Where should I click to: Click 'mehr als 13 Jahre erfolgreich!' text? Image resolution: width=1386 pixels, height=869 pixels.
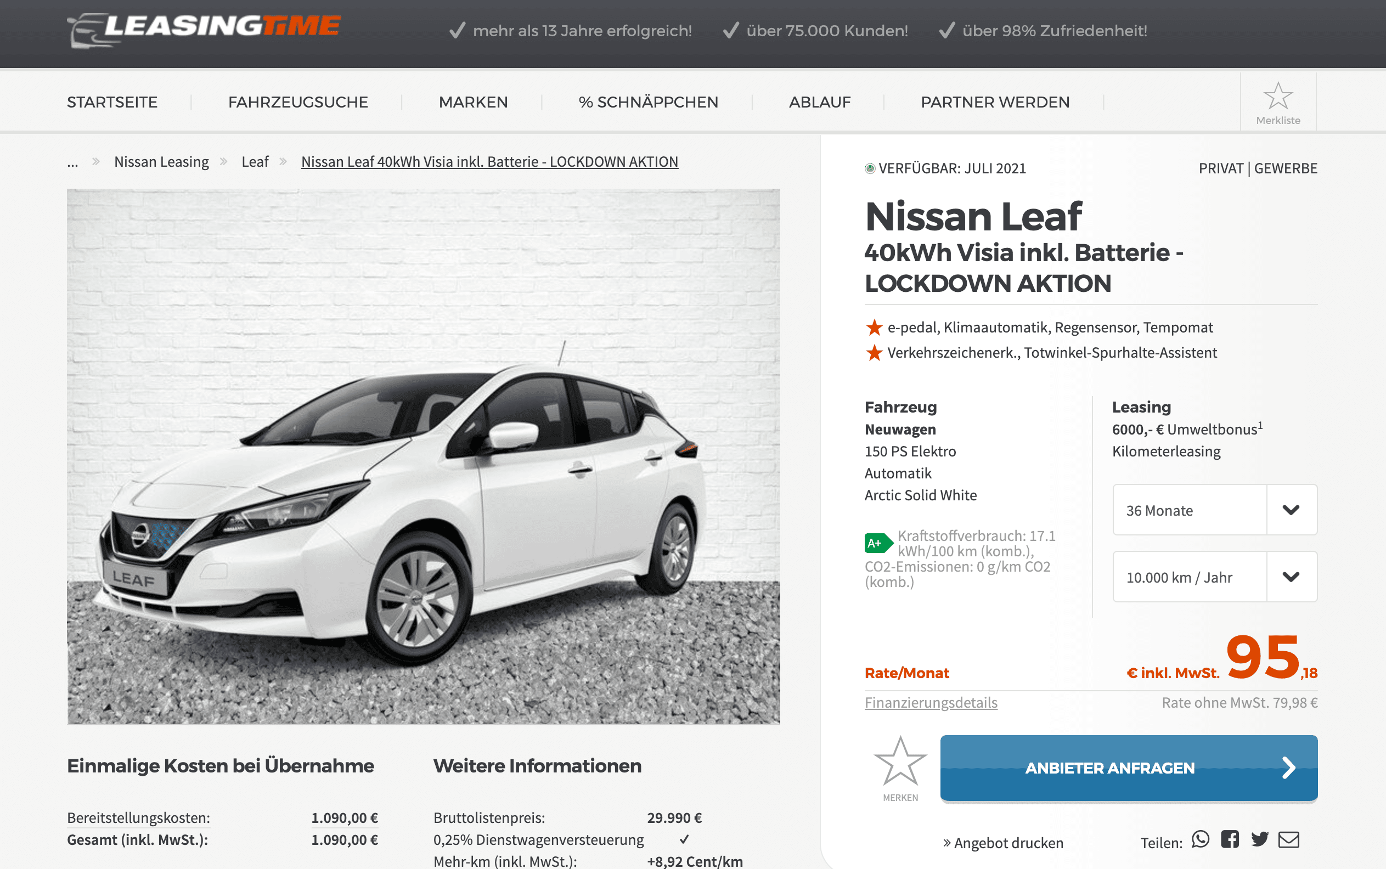click(x=582, y=31)
